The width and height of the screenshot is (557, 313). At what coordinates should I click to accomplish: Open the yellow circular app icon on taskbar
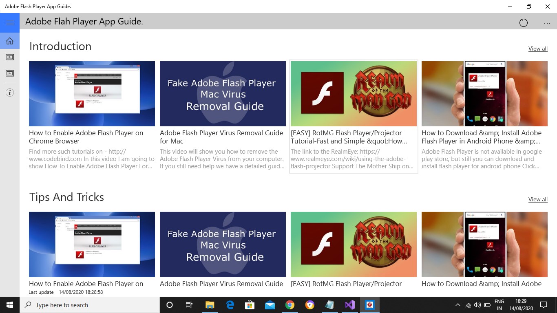pyautogui.click(x=310, y=305)
